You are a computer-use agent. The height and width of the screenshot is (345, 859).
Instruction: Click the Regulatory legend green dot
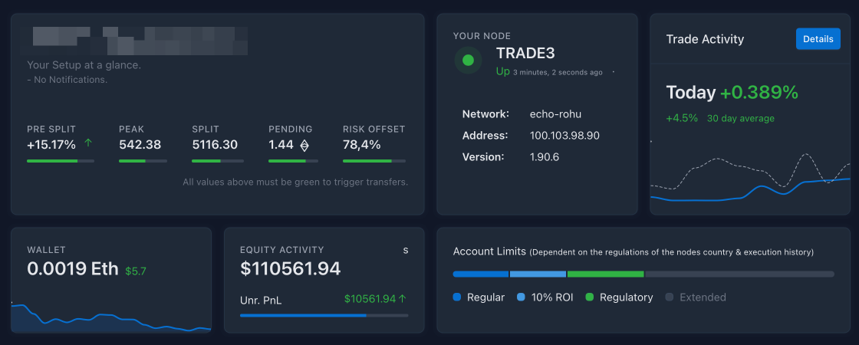[590, 297]
